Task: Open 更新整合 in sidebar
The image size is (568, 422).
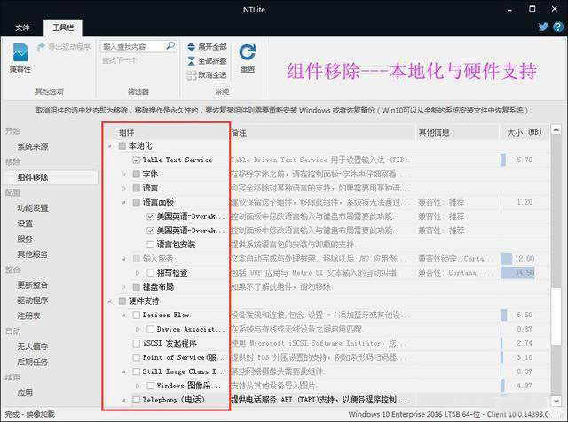Action: [x=33, y=285]
